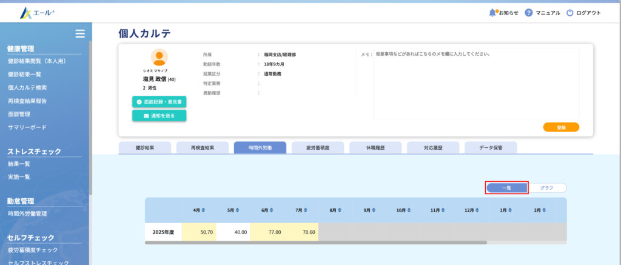This screenshot has height=265, width=621.
Task: Click the user avatar profile icon
Action: click(x=159, y=58)
